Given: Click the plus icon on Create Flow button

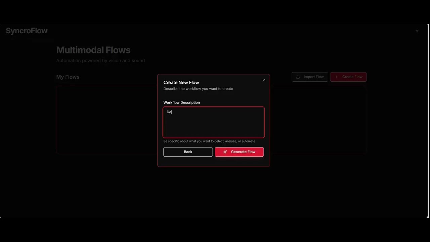Looking at the screenshot, I should 336,77.
